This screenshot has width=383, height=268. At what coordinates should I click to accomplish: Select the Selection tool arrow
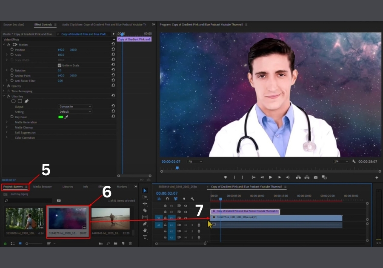pos(145,191)
